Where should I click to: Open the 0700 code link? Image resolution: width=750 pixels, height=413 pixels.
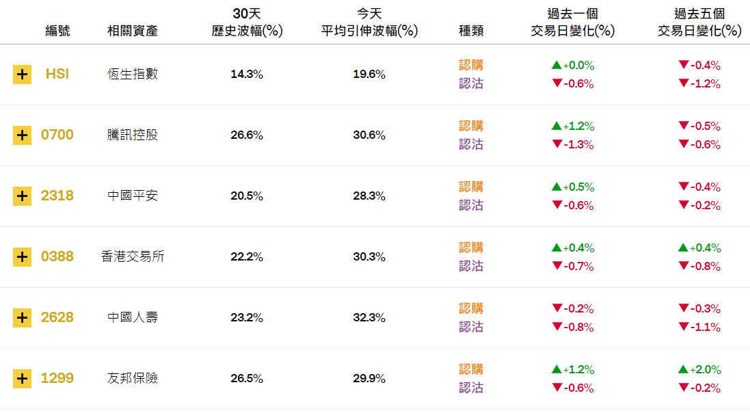[x=57, y=135]
